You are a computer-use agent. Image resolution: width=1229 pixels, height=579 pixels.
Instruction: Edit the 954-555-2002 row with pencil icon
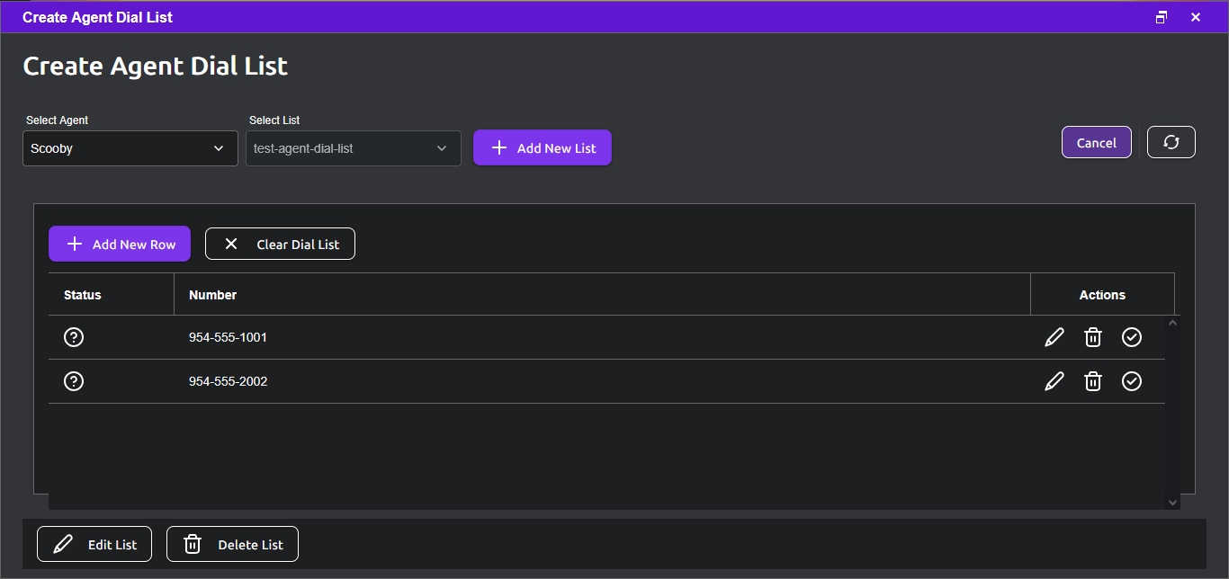click(1054, 381)
